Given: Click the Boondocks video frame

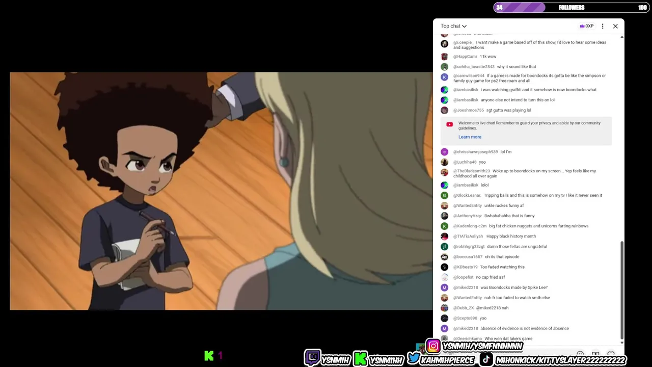Looking at the screenshot, I should coord(221,191).
